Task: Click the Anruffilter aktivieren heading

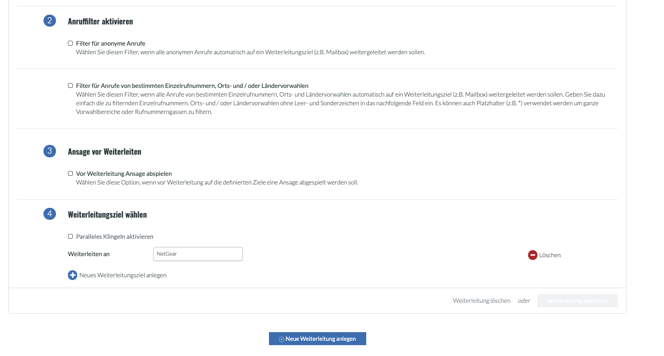Action: [x=101, y=22]
